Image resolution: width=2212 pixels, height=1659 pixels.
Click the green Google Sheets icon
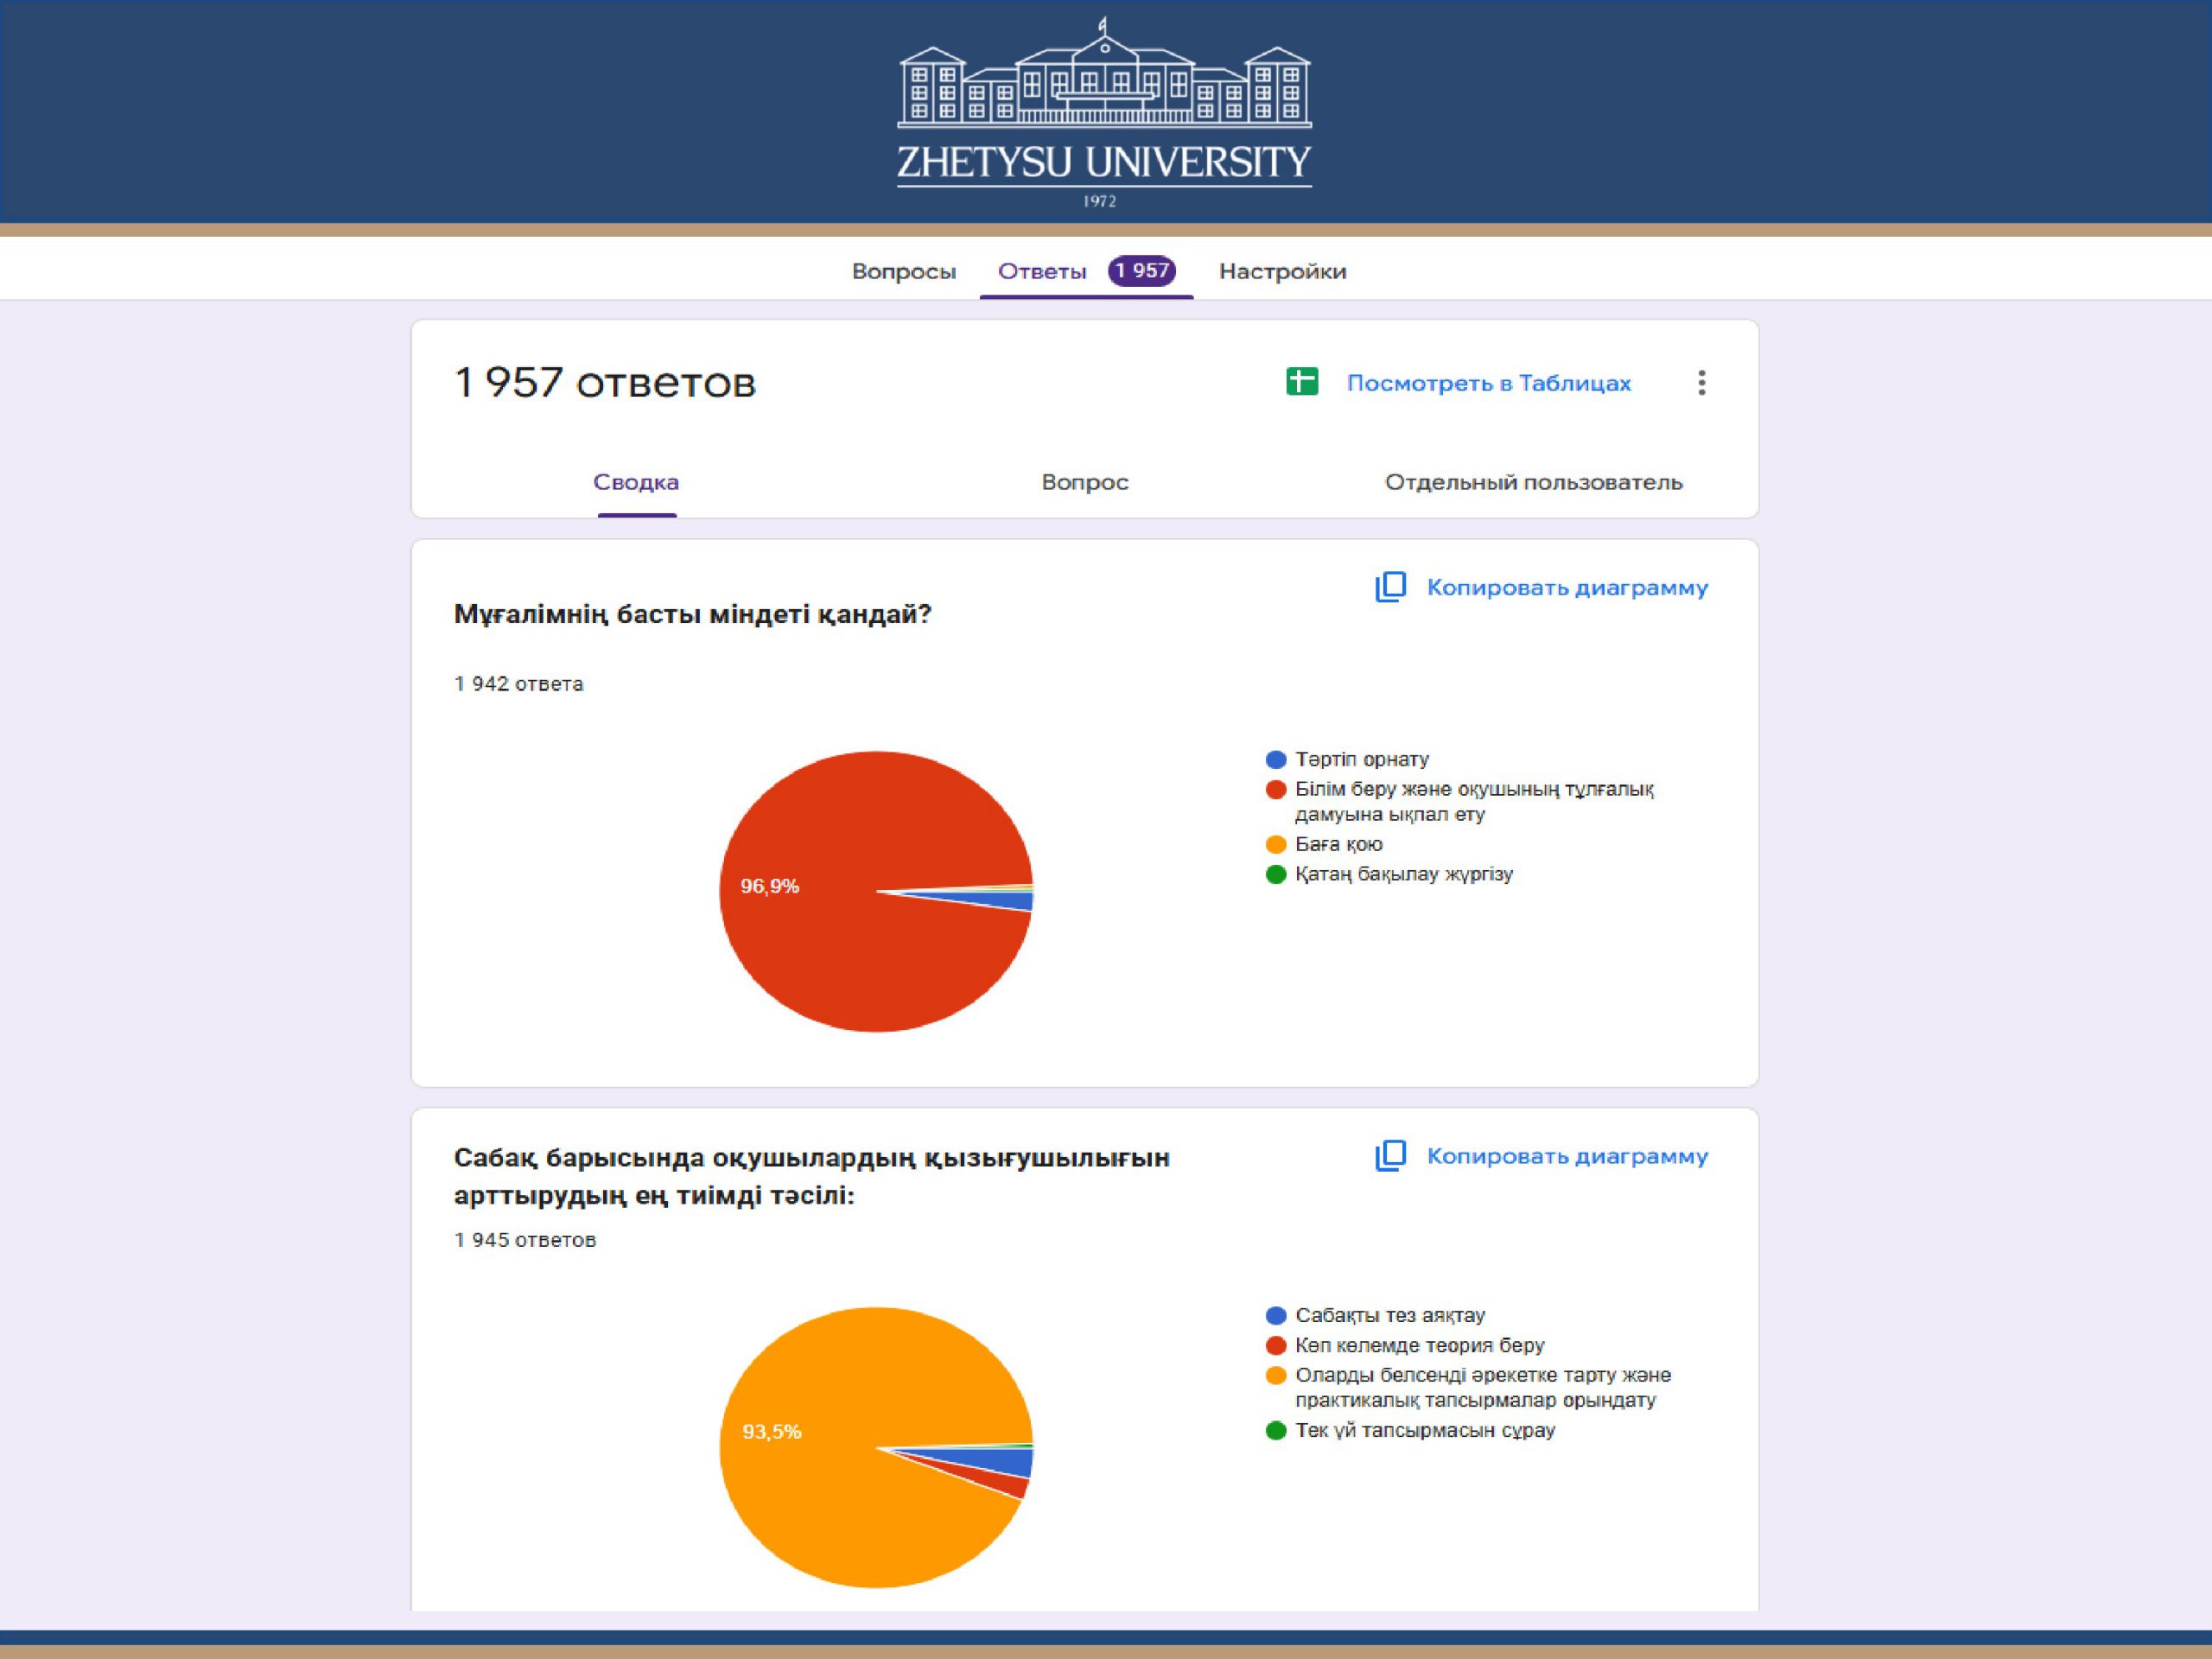1301,381
